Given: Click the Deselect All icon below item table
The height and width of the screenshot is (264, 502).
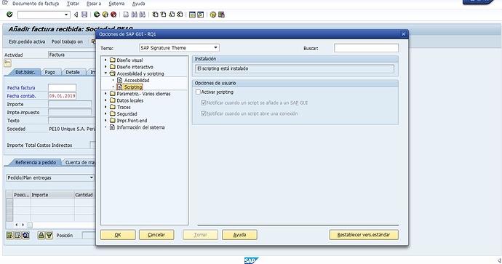Looking at the screenshot, I should click(18, 235).
